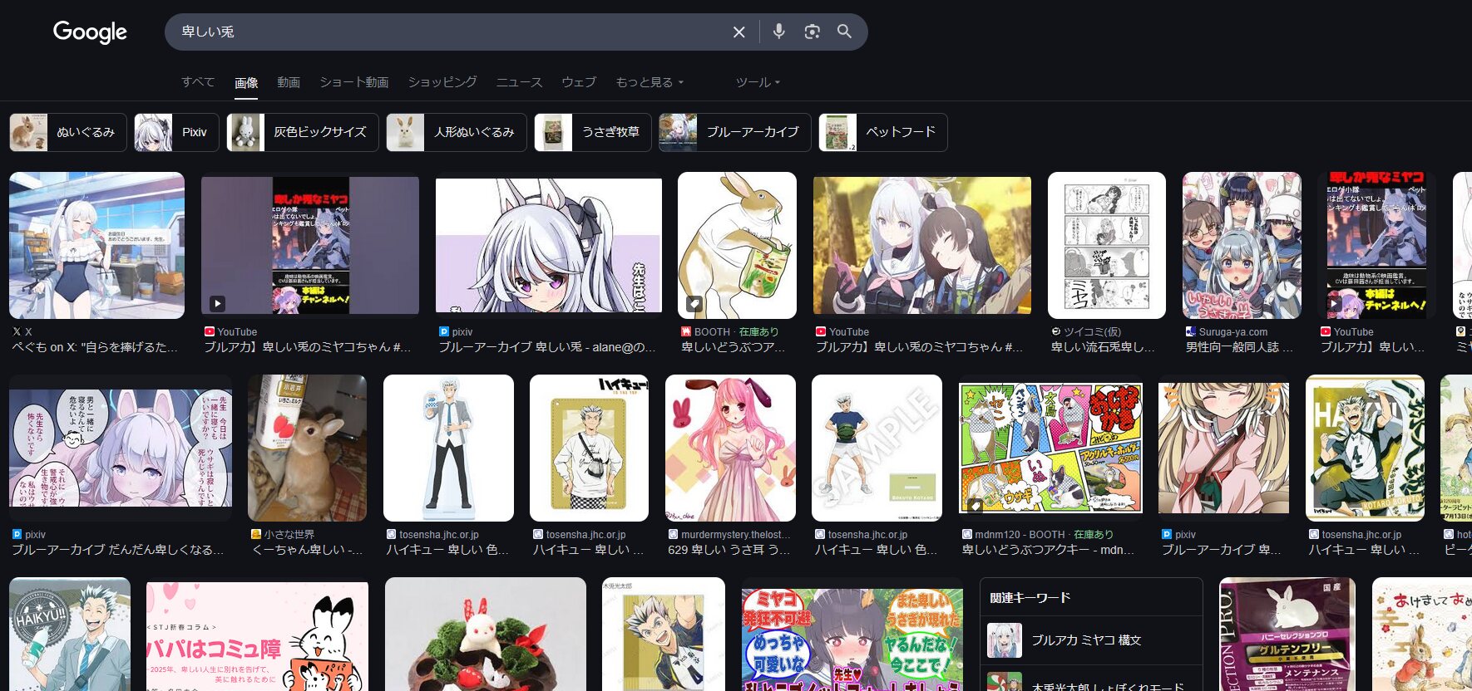Open the 卑しいどうぶつア… BOOTH result link
The height and width of the screenshot is (691, 1472).
click(734, 347)
